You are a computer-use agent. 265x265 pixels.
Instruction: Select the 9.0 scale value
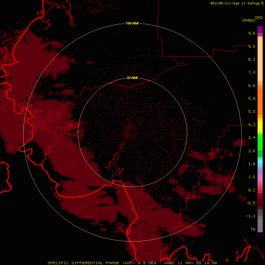(252, 46)
